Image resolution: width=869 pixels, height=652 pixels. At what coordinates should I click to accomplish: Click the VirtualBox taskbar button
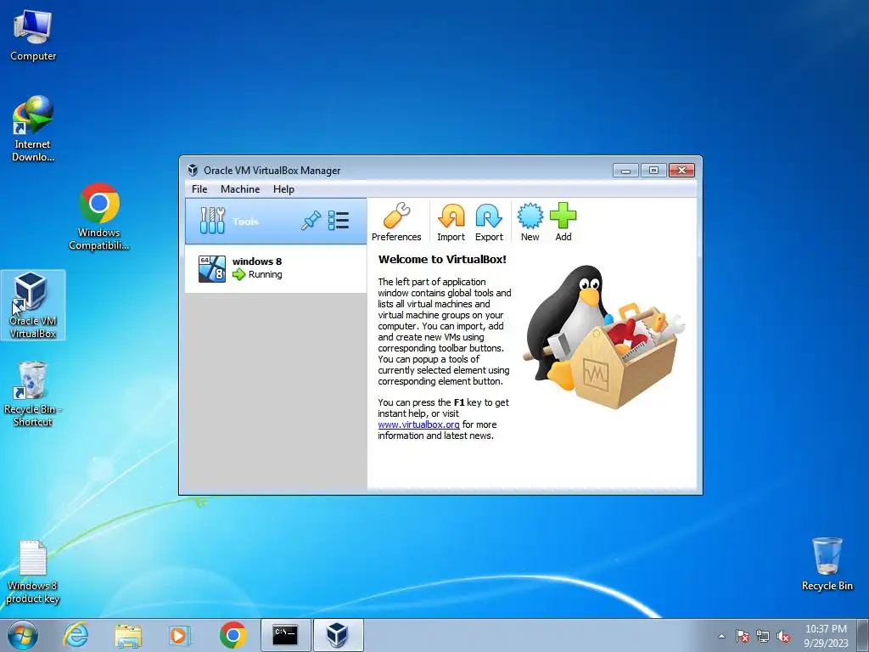coord(338,635)
